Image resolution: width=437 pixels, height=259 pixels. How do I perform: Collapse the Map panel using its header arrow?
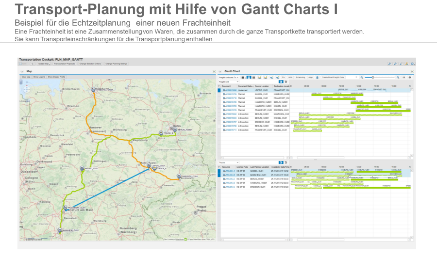[22, 71]
